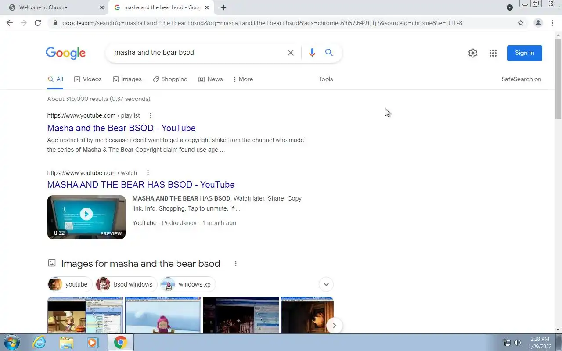The image size is (562, 351).
Task: Open a new tab with the plus button
Action: [223, 7]
